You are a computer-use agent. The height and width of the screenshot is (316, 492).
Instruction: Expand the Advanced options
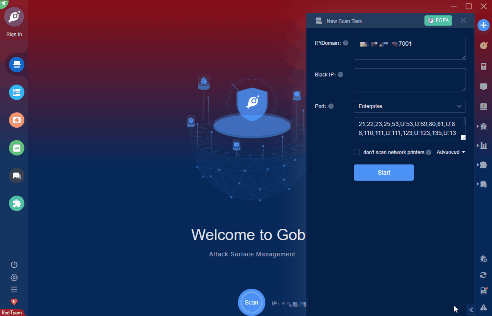click(451, 152)
